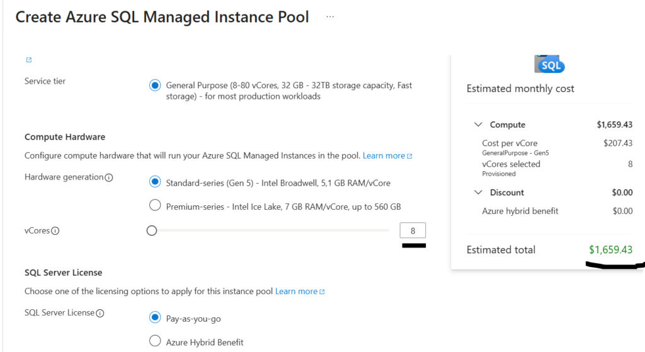Screen dimensions: 645x352
Task: Click the Azure hybrid benefit cost row label
Action: point(520,211)
